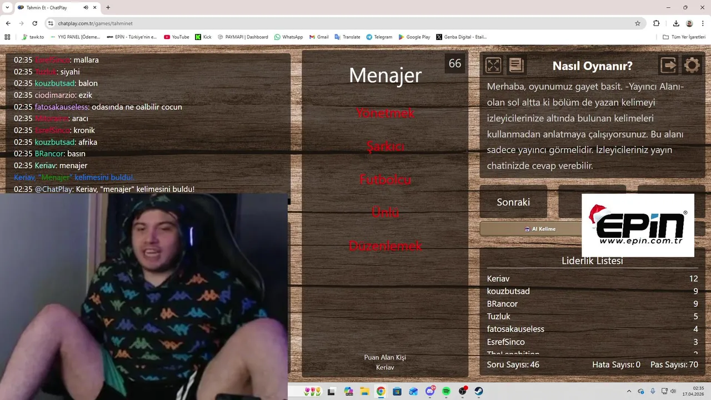Screen dimensions: 711x400
Task: Open Spotify from the taskbar
Action: (x=446, y=391)
